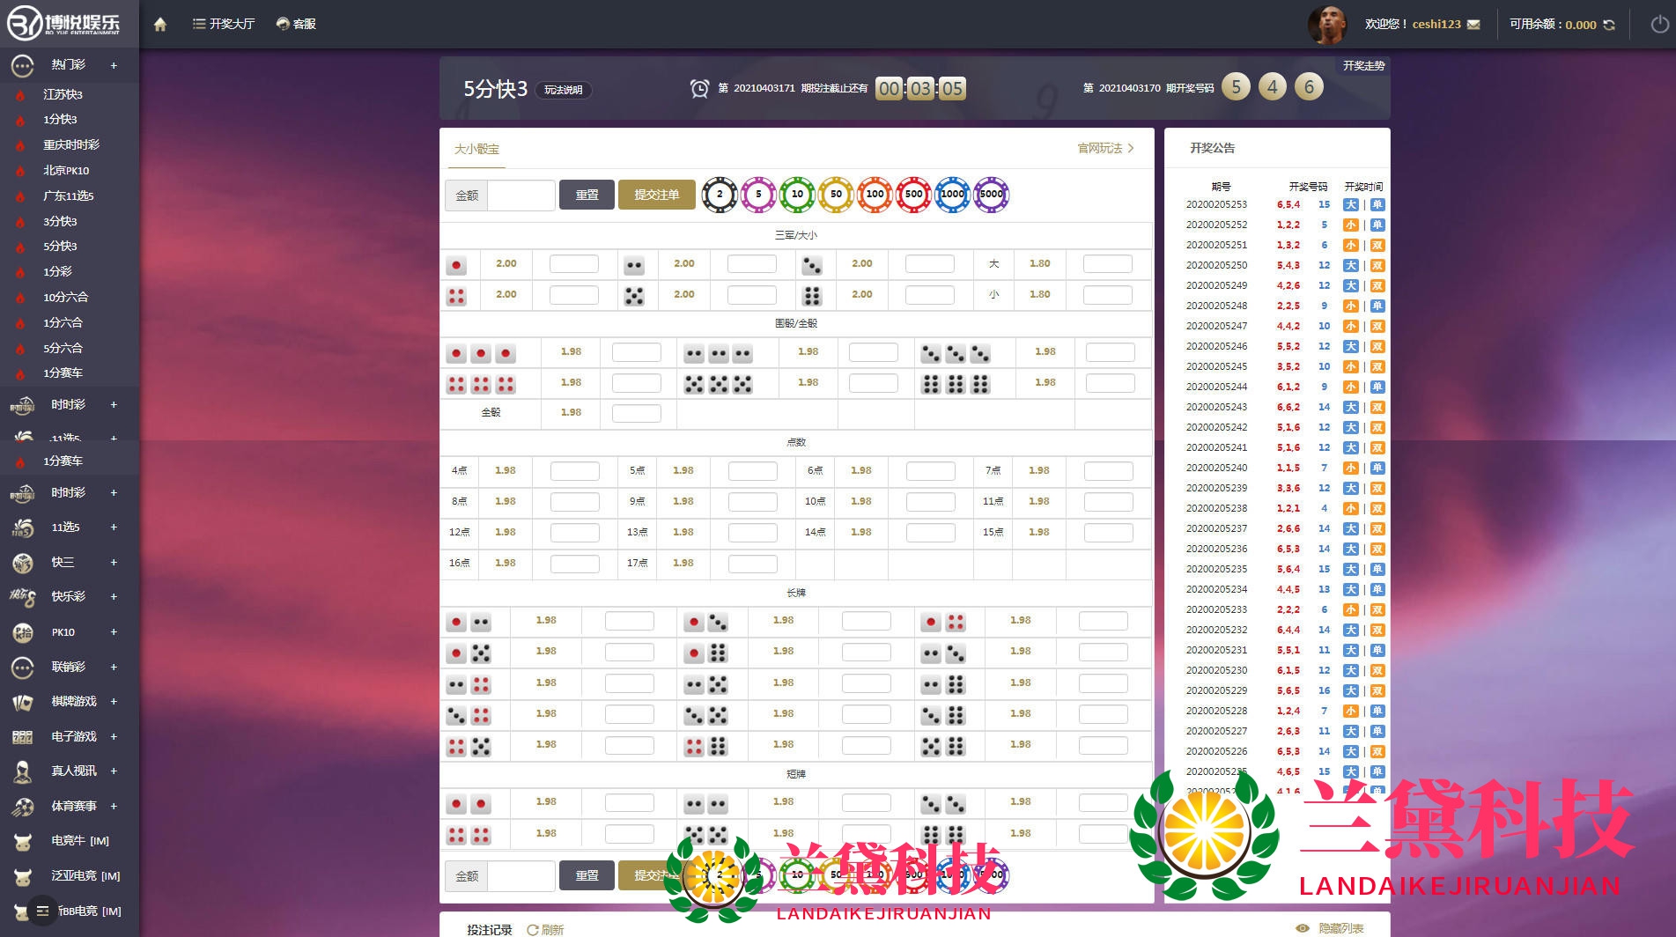
Task: Click the home icon in top bar
Action: [x=159, y=25]
